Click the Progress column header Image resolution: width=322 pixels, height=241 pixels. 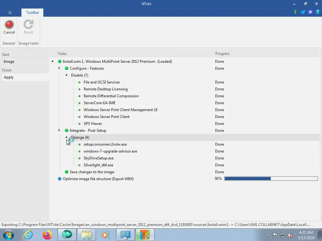click(222, 54)
